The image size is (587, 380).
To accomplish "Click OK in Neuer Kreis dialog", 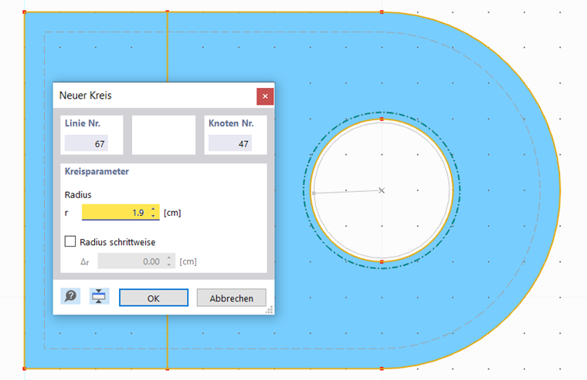I will point(154,298).
